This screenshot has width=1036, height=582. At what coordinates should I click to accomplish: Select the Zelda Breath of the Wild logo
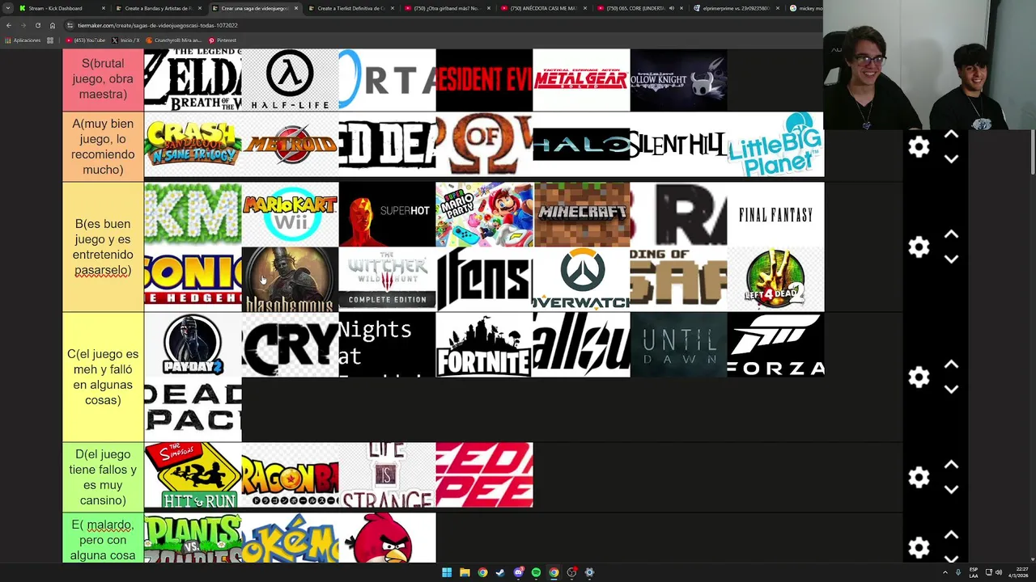[193, 79]
